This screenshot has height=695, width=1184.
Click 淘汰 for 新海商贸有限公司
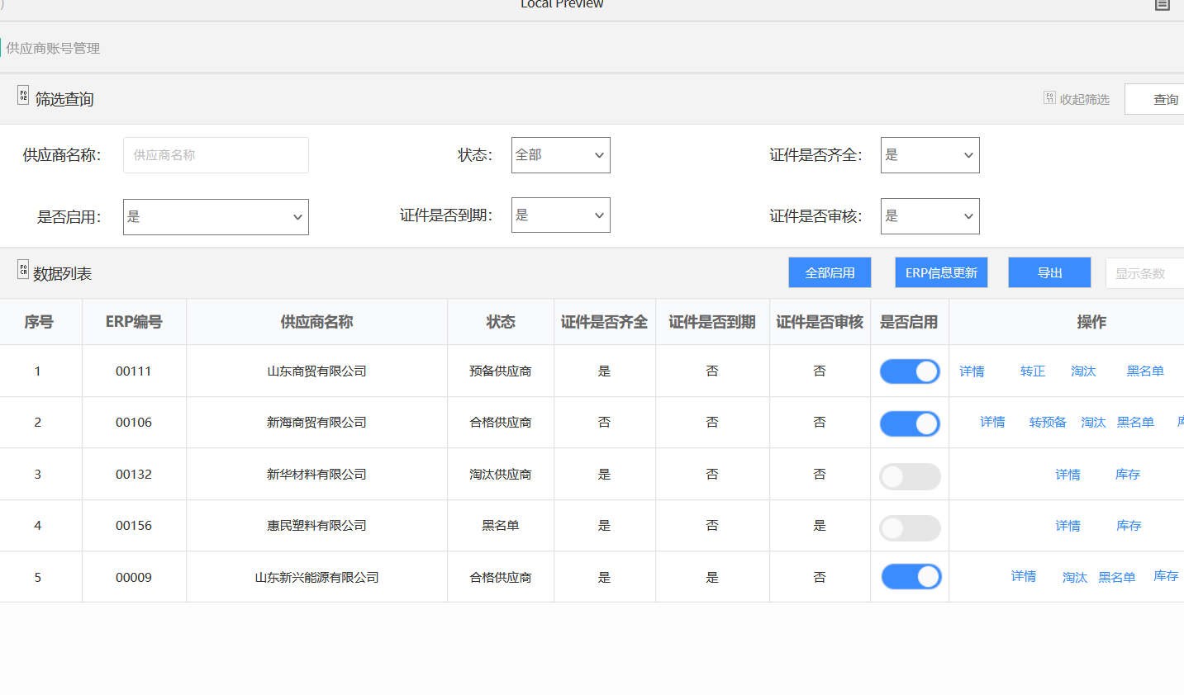pyautogui.click(x=1093, y=422)
